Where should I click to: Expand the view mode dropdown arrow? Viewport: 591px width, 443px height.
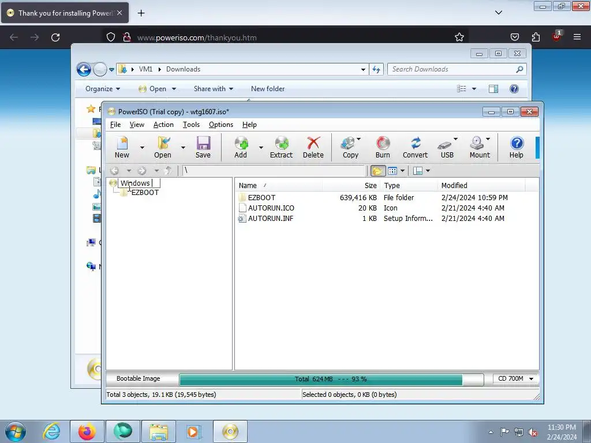[x=402, y=171]
